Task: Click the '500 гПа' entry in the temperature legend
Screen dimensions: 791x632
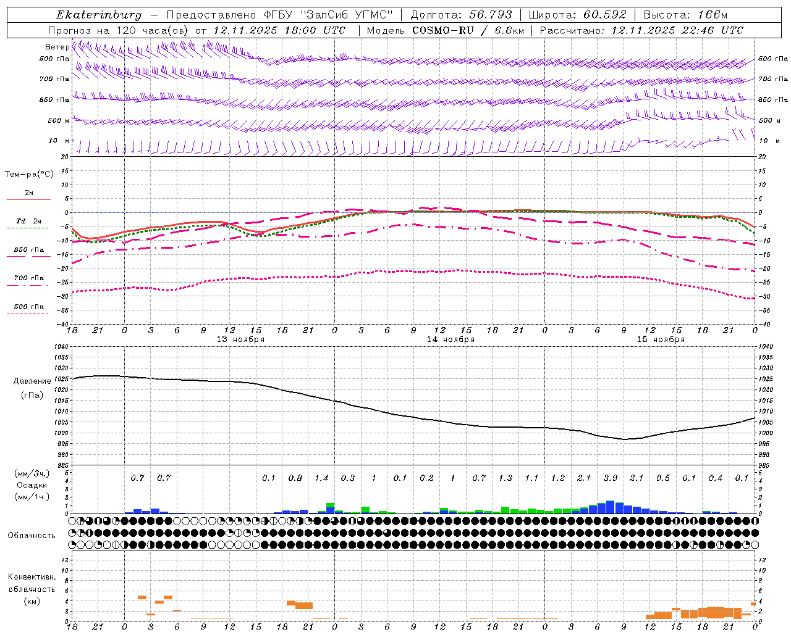Action: (28, 307)
